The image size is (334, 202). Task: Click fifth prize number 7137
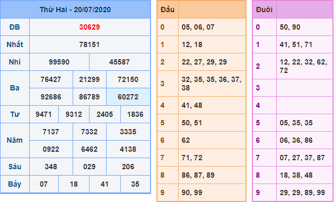(x=51, y=132)
